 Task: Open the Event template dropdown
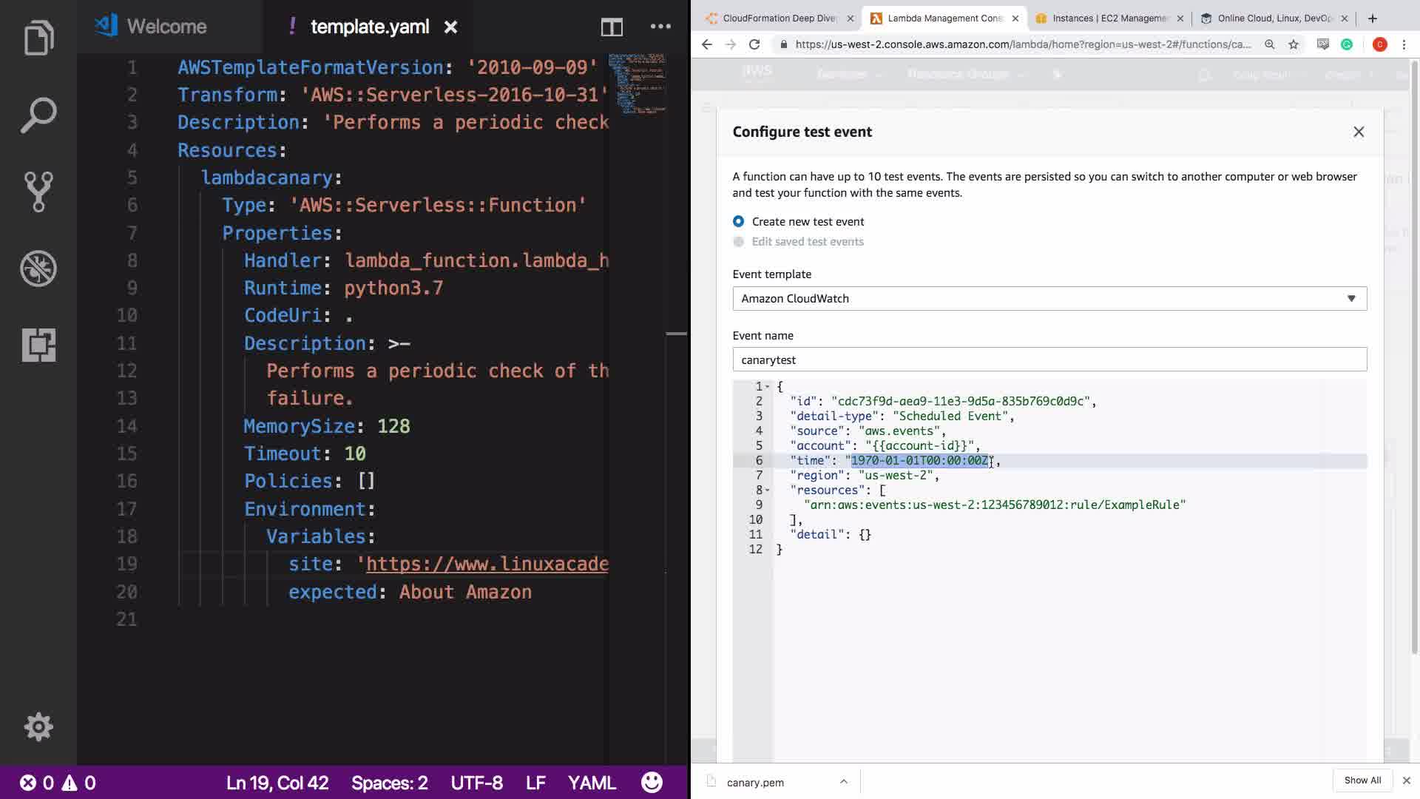coord(1049,298)
